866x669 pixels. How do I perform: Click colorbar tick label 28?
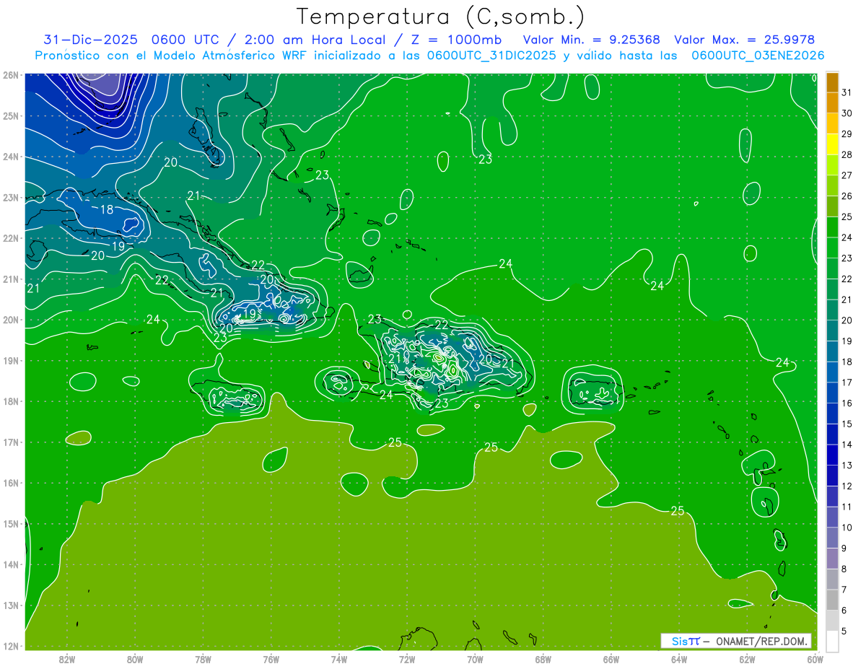847,154
